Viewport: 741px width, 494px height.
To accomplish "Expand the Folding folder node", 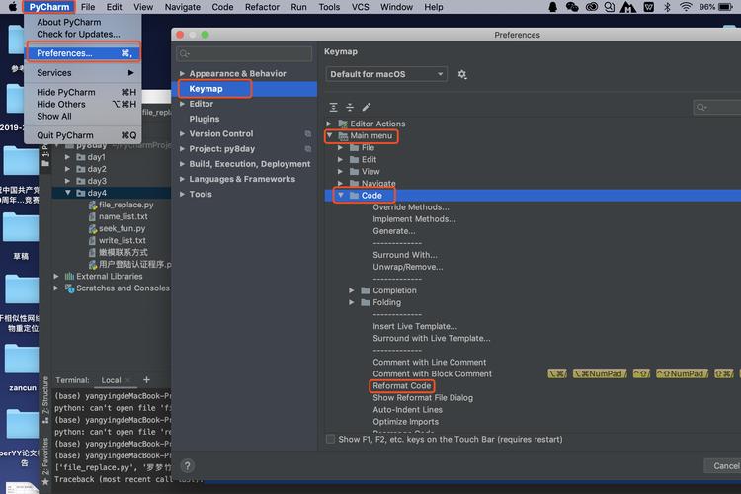I will pyautogui.click(x=352, y=302).
